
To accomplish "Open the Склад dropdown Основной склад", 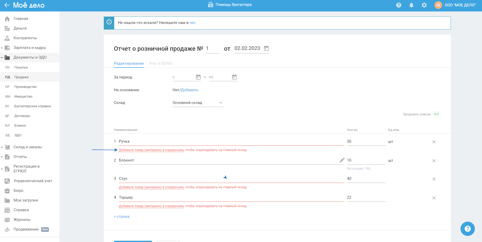I will tap(198, 103).
